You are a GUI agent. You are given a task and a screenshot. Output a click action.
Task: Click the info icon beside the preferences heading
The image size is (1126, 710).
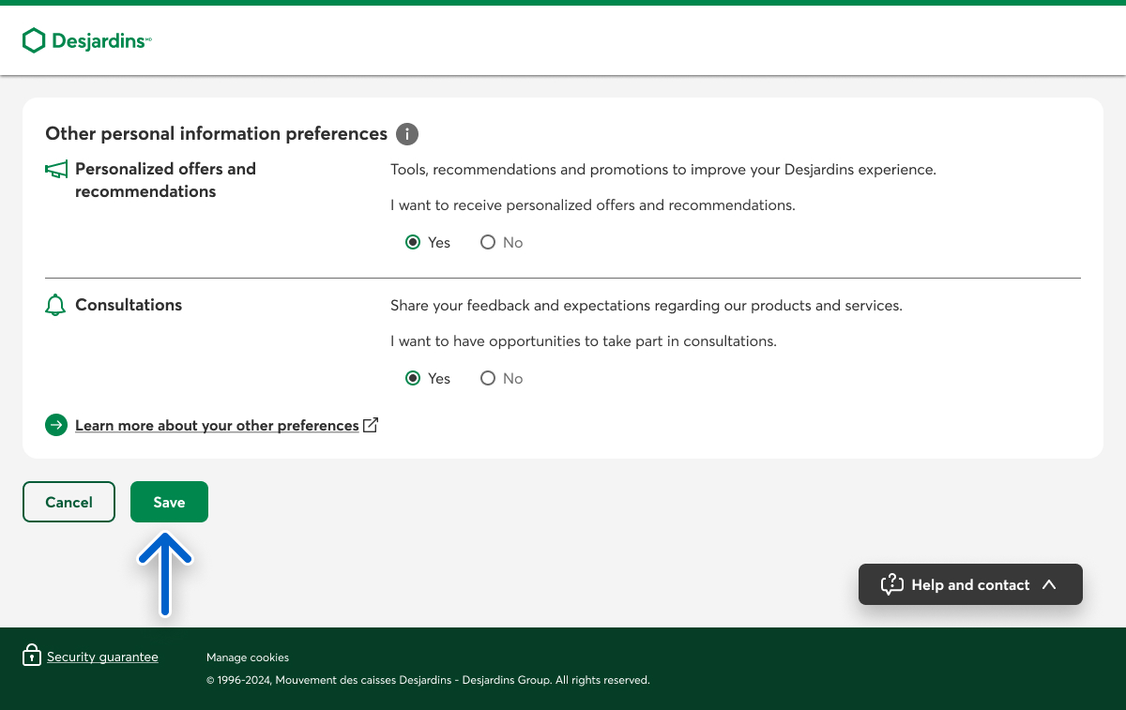pyautogui.click(x=406, y=134)
